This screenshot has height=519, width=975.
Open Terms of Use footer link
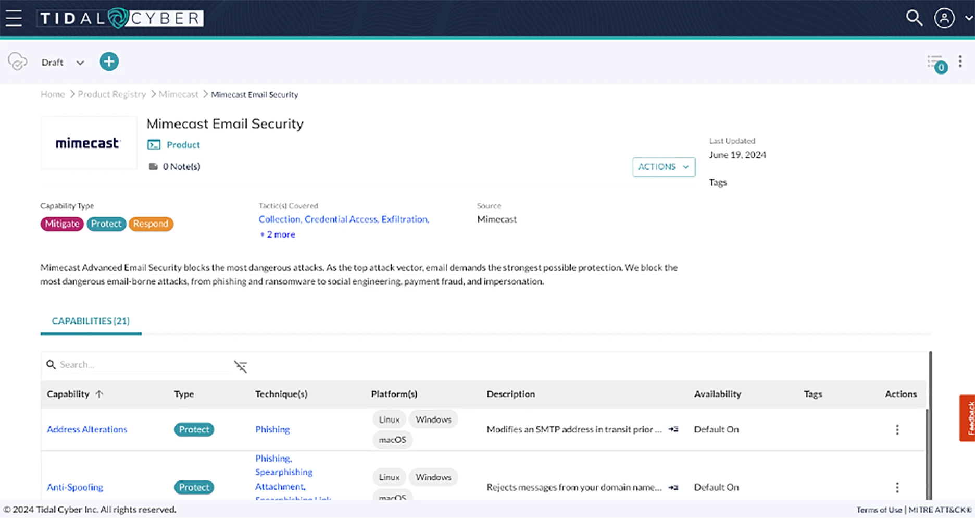click(x=879, y=510)
